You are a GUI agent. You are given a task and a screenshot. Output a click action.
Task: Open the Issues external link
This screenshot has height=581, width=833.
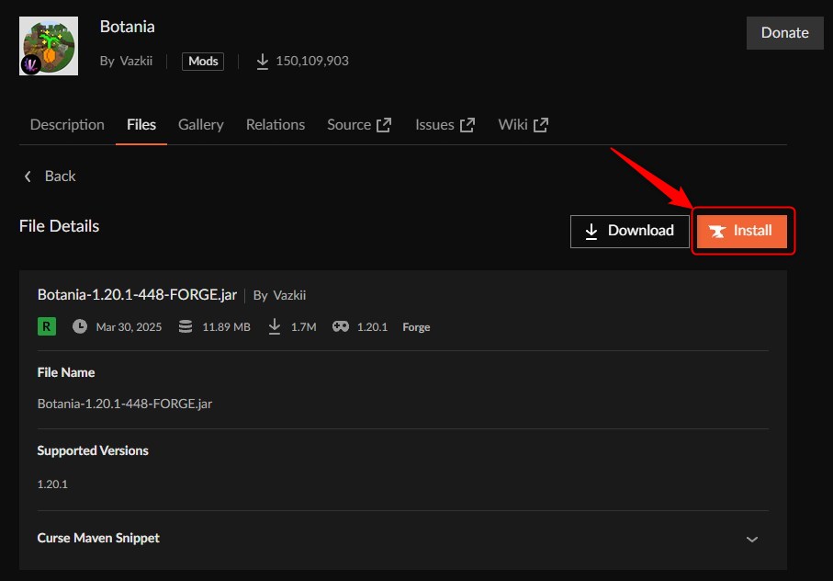point(445,124)
